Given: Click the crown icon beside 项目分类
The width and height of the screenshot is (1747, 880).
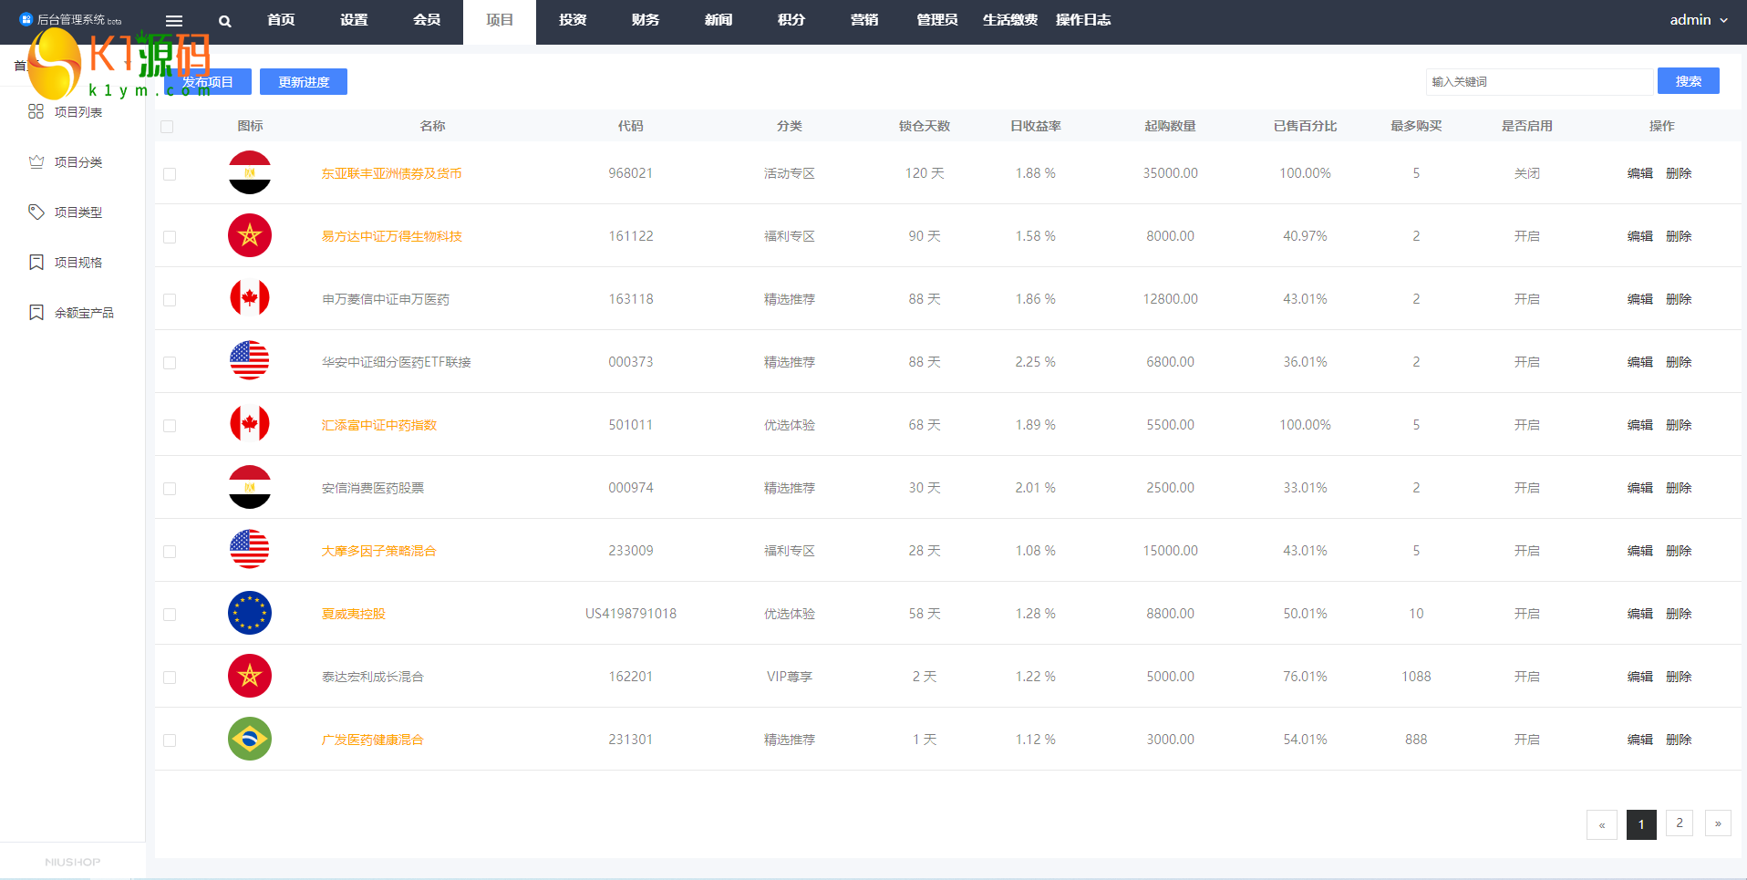Looking at the screenshot, I should coord(36,161).
